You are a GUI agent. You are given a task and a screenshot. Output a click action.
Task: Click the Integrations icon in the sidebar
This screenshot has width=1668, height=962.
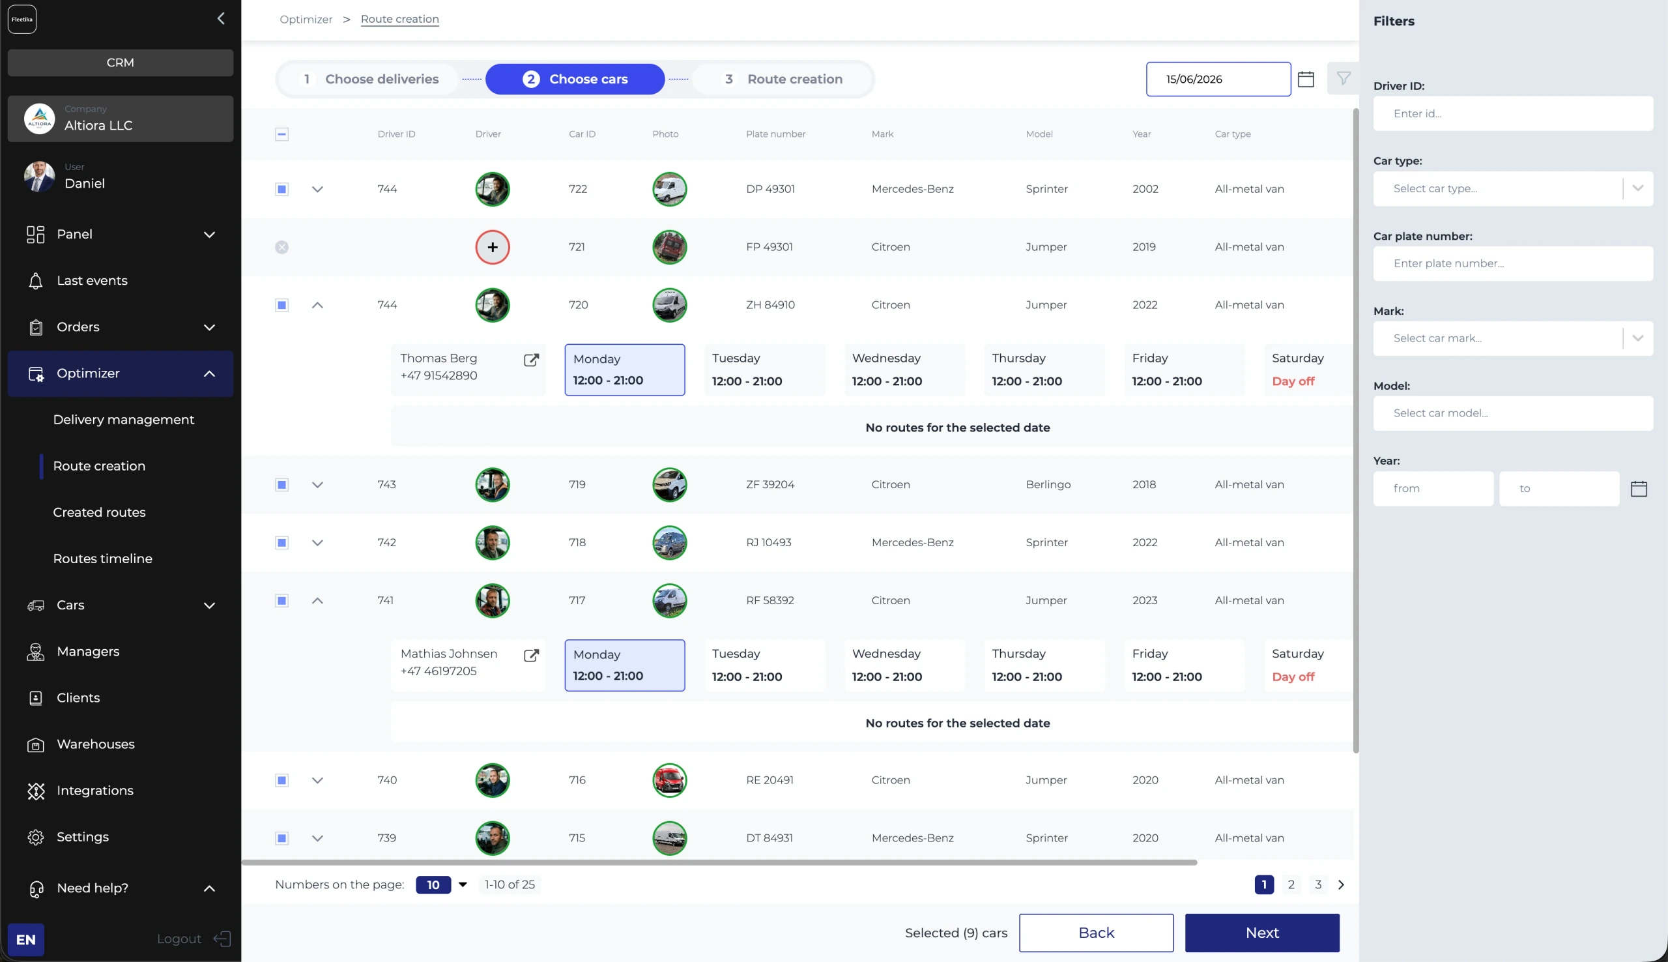tap(36, 791)
